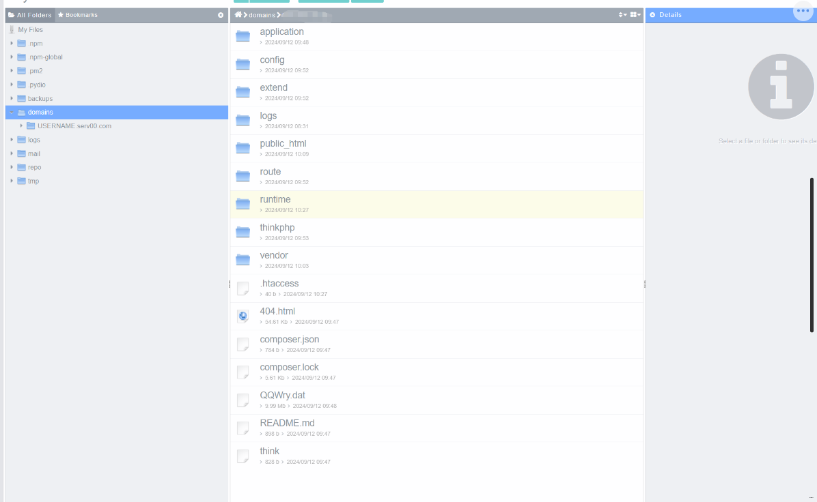817x502 pixels.
Task: Expand the USERNAME.serv00.com tree node
Action: tap(21, 125)
